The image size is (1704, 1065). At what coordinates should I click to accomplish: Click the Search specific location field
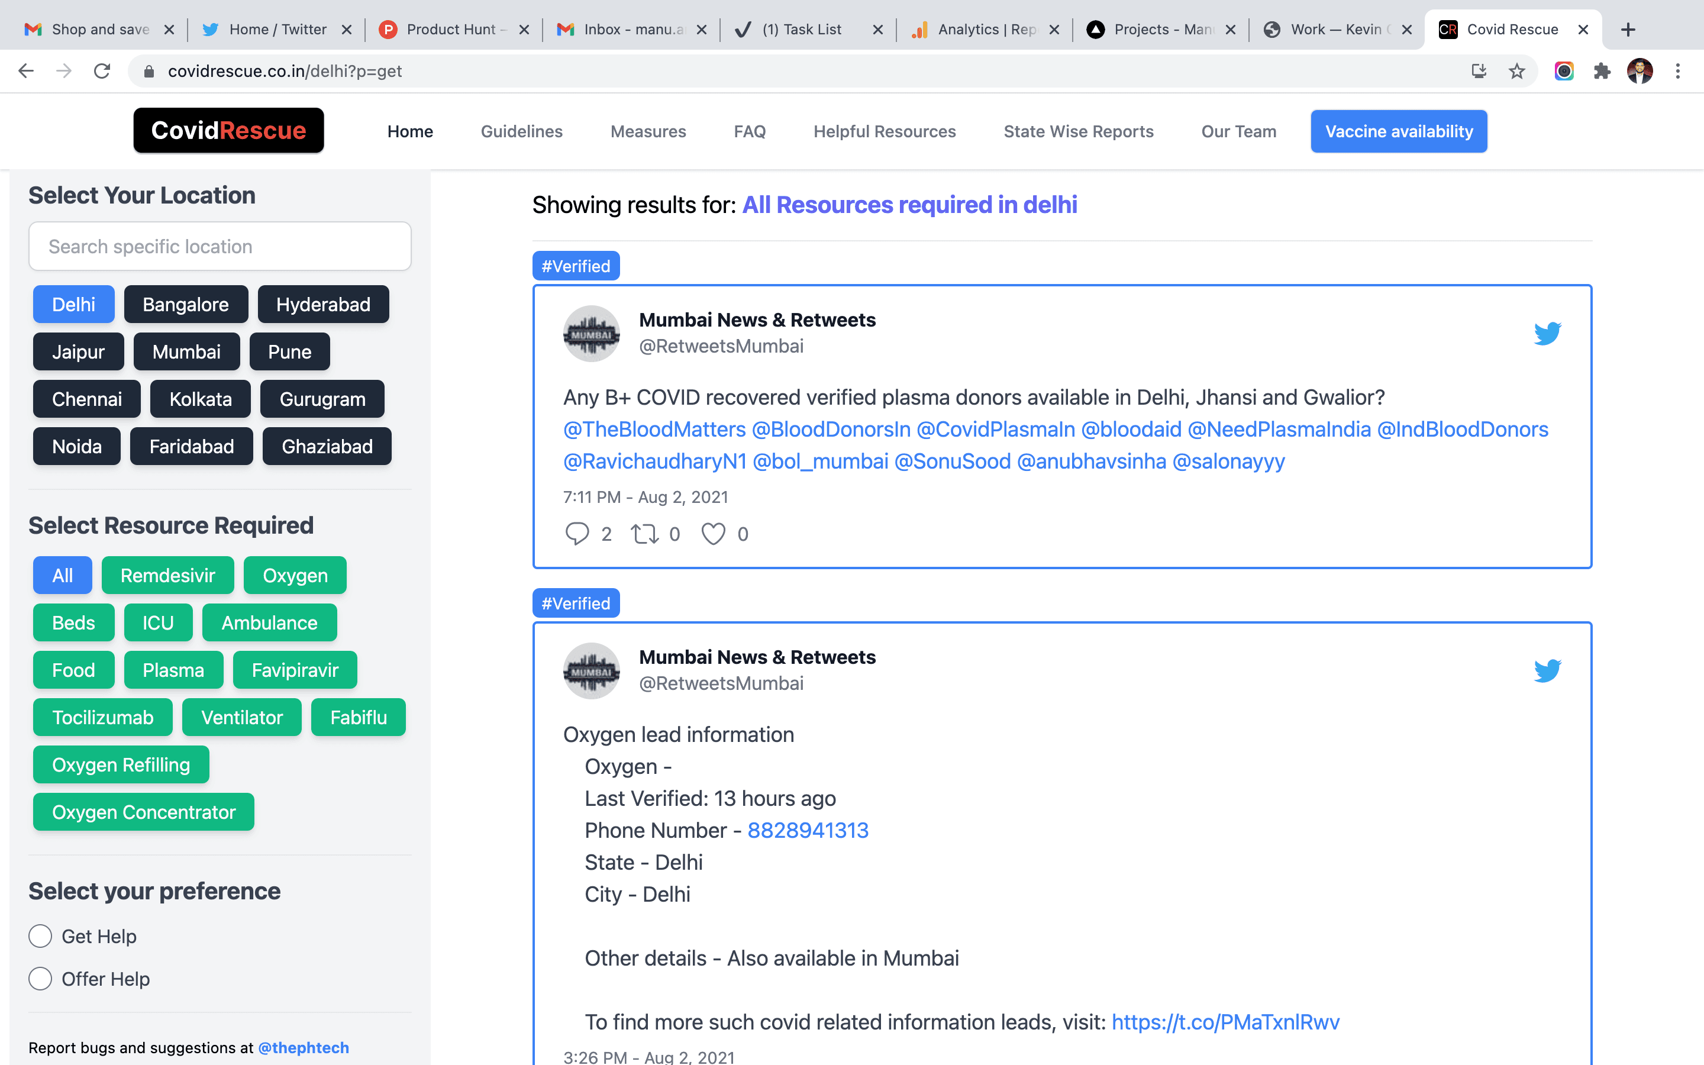pos(220,247)
